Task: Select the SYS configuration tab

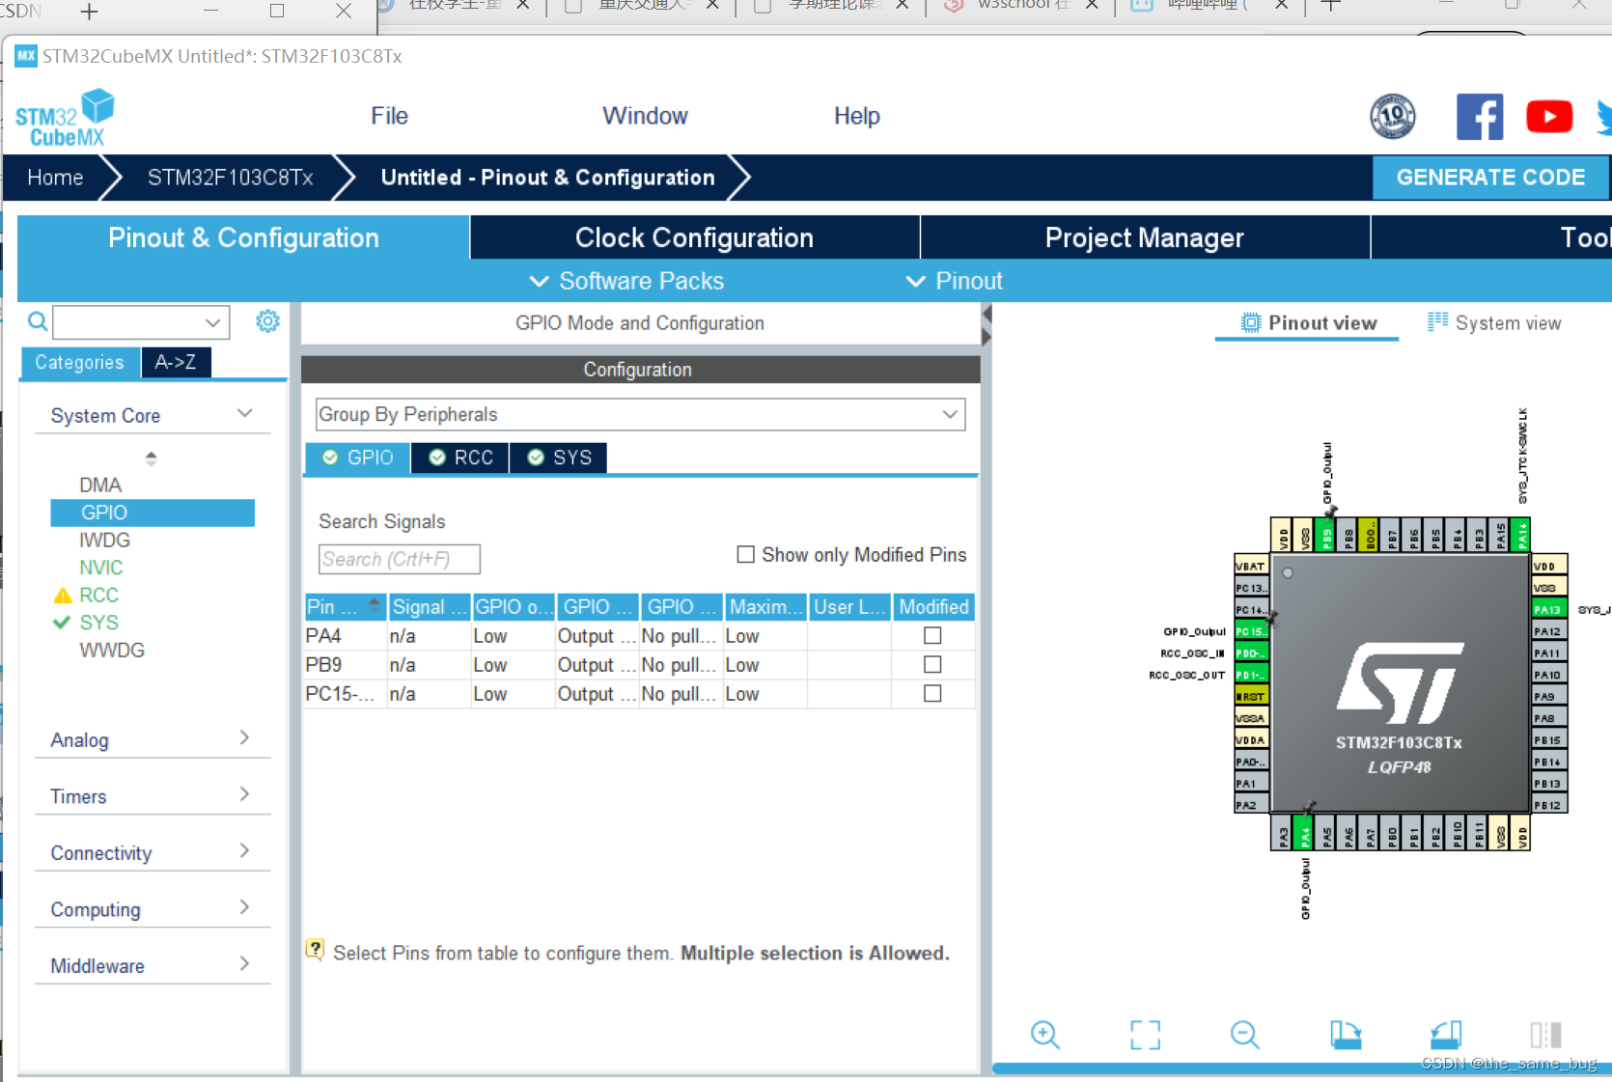Action: [x=560, y=458]
